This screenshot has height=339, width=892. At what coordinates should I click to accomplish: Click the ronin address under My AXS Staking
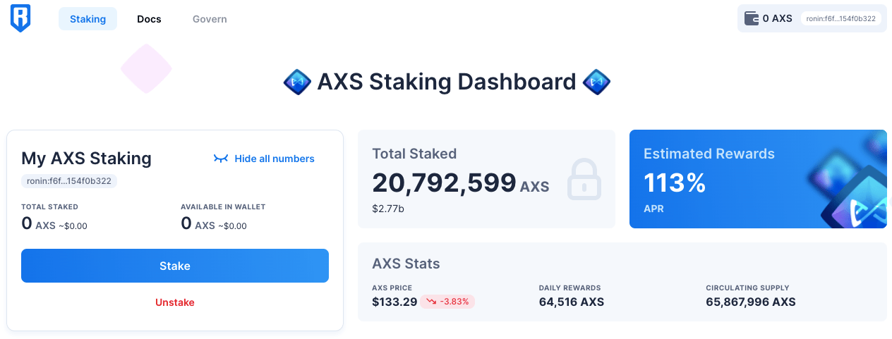pyautogui.click(x=69, y=181)
